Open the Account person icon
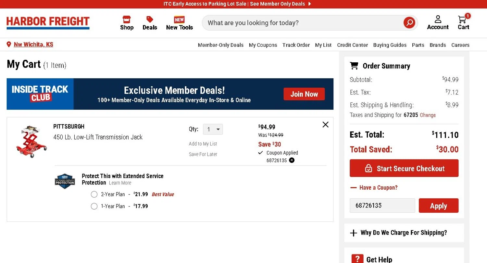 (x=438, y=19)
